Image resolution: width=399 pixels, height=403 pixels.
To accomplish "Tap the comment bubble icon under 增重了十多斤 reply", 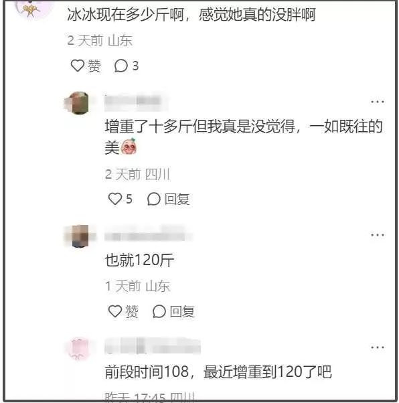I will point(154,199).
